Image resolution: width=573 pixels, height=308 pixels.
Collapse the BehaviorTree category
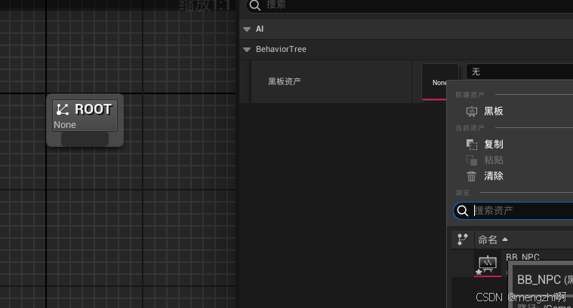247,49
